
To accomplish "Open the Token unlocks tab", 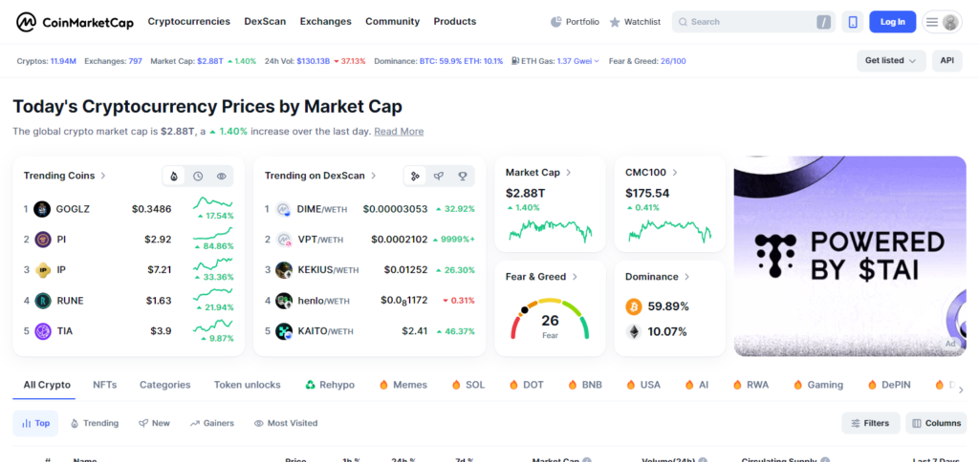I will (248, 385).
